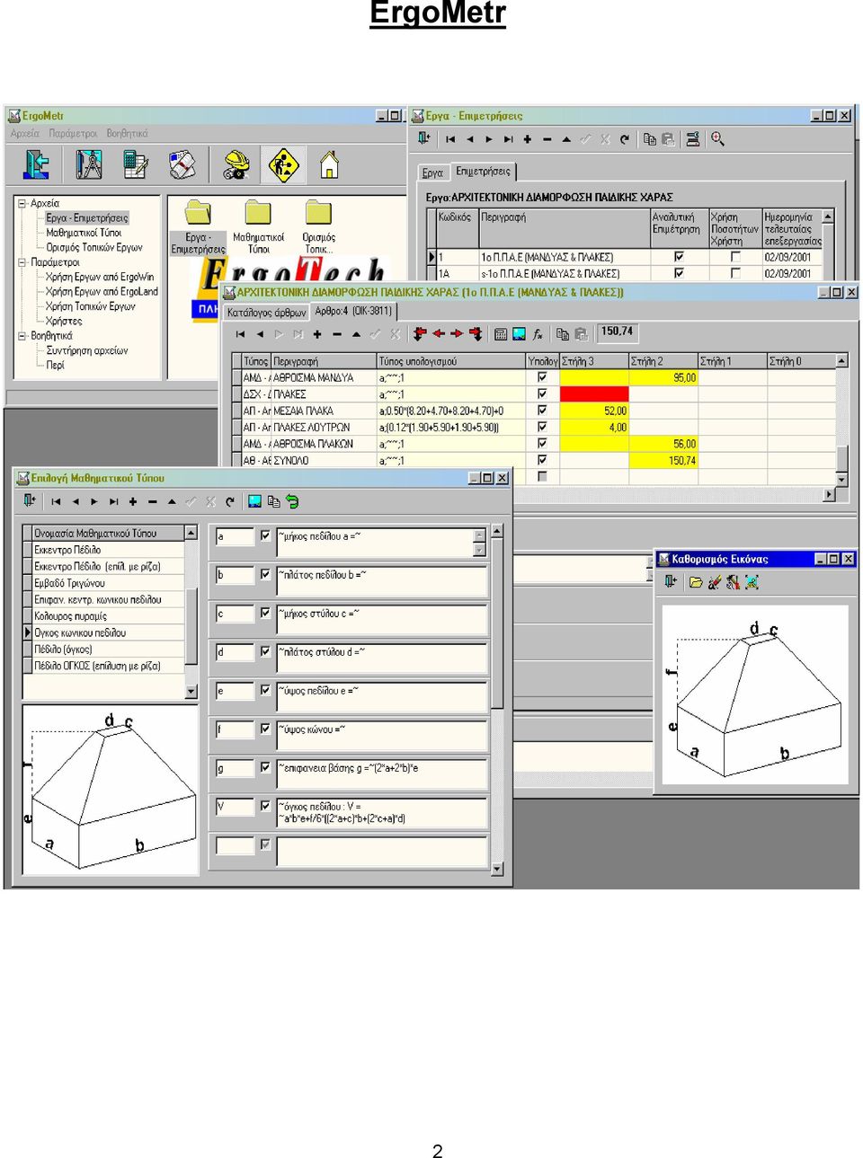This screenshot has width=863, height=1158.
Task: Click the calculator spreadsheet icon in ErgoMetr toolbar
Action: 135,164
